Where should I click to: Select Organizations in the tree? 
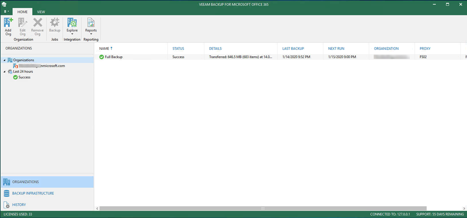pos(23,60)
